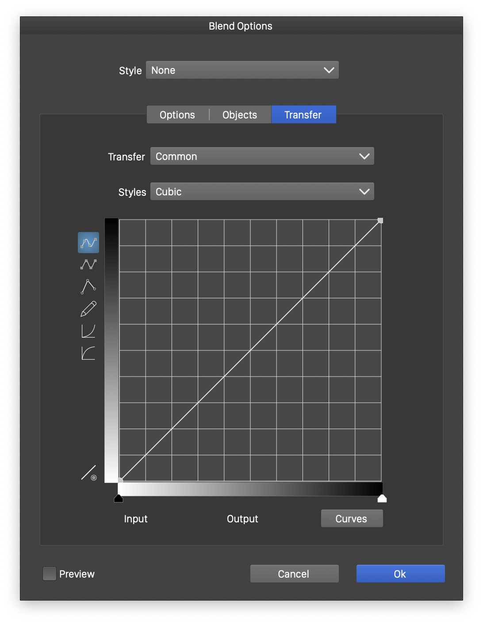Select the pencil freehand curve tool
This screenshot has height=624, width=483.
(88, 308)
